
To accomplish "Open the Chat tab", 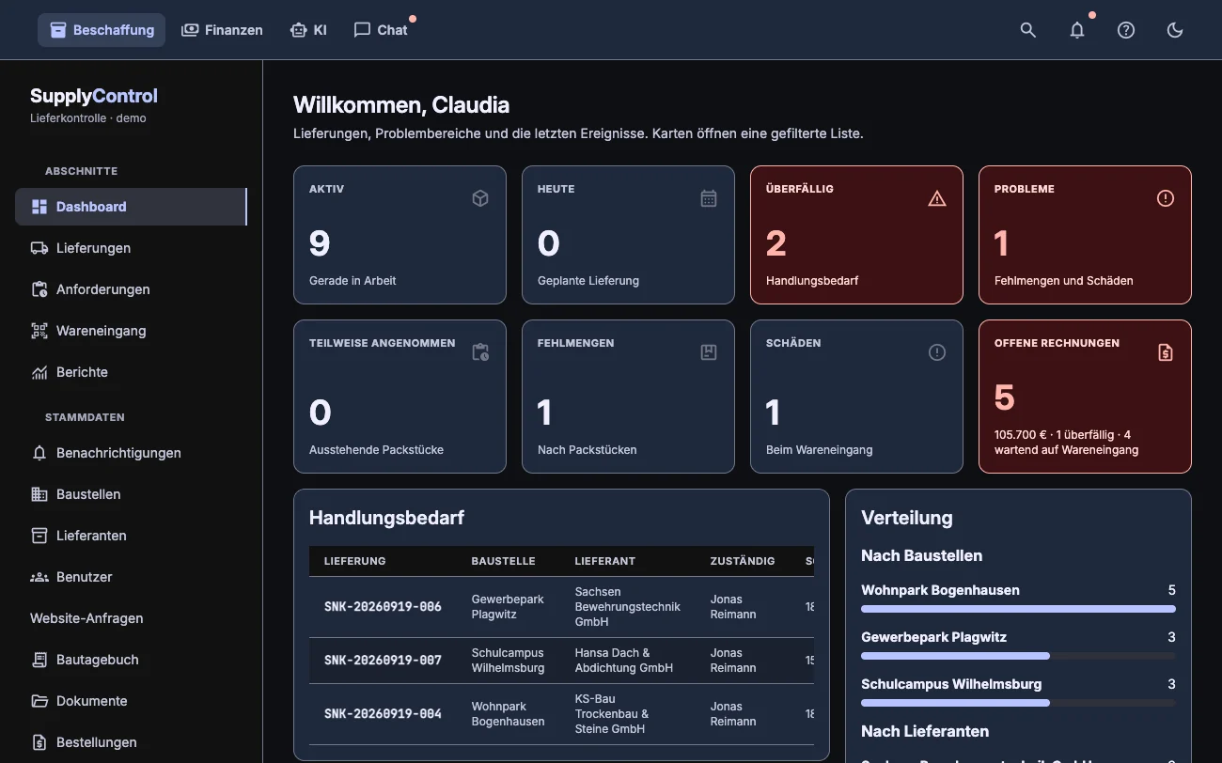I will [x=381, y=30].
